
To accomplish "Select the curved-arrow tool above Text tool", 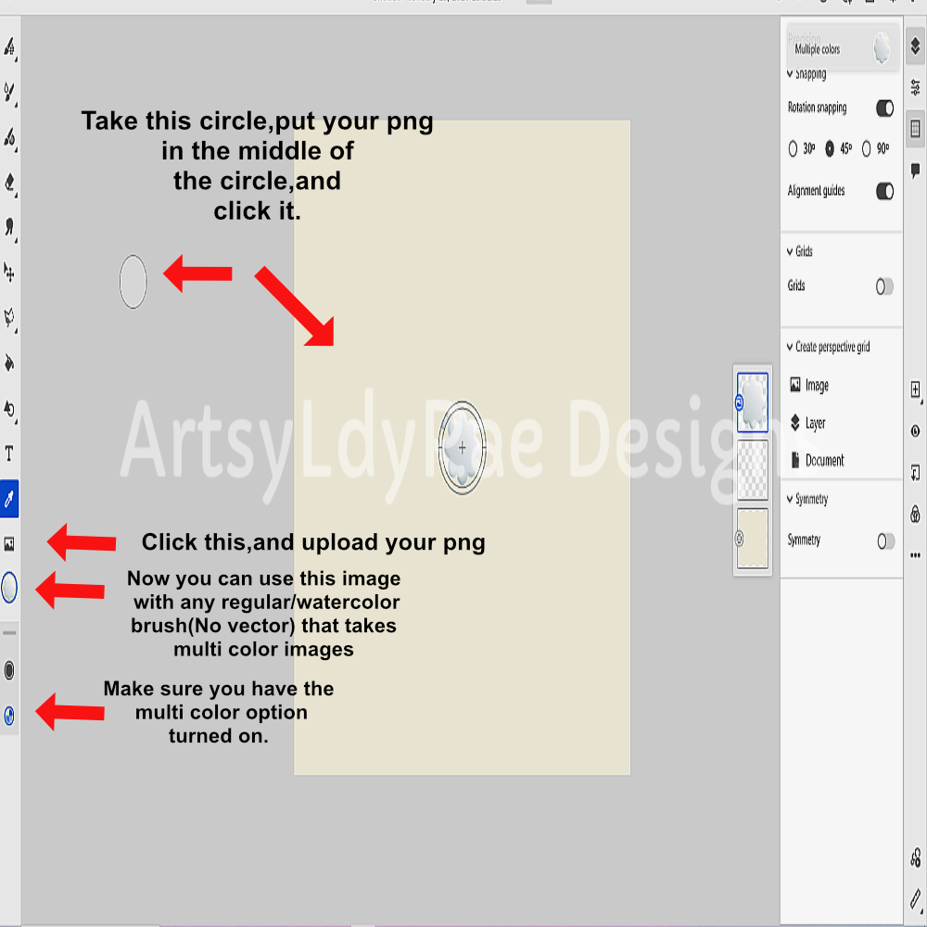I will 9,408.
